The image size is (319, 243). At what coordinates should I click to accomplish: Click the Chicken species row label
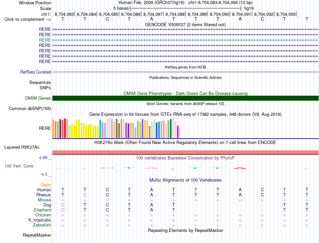click(x=43, y=215)
